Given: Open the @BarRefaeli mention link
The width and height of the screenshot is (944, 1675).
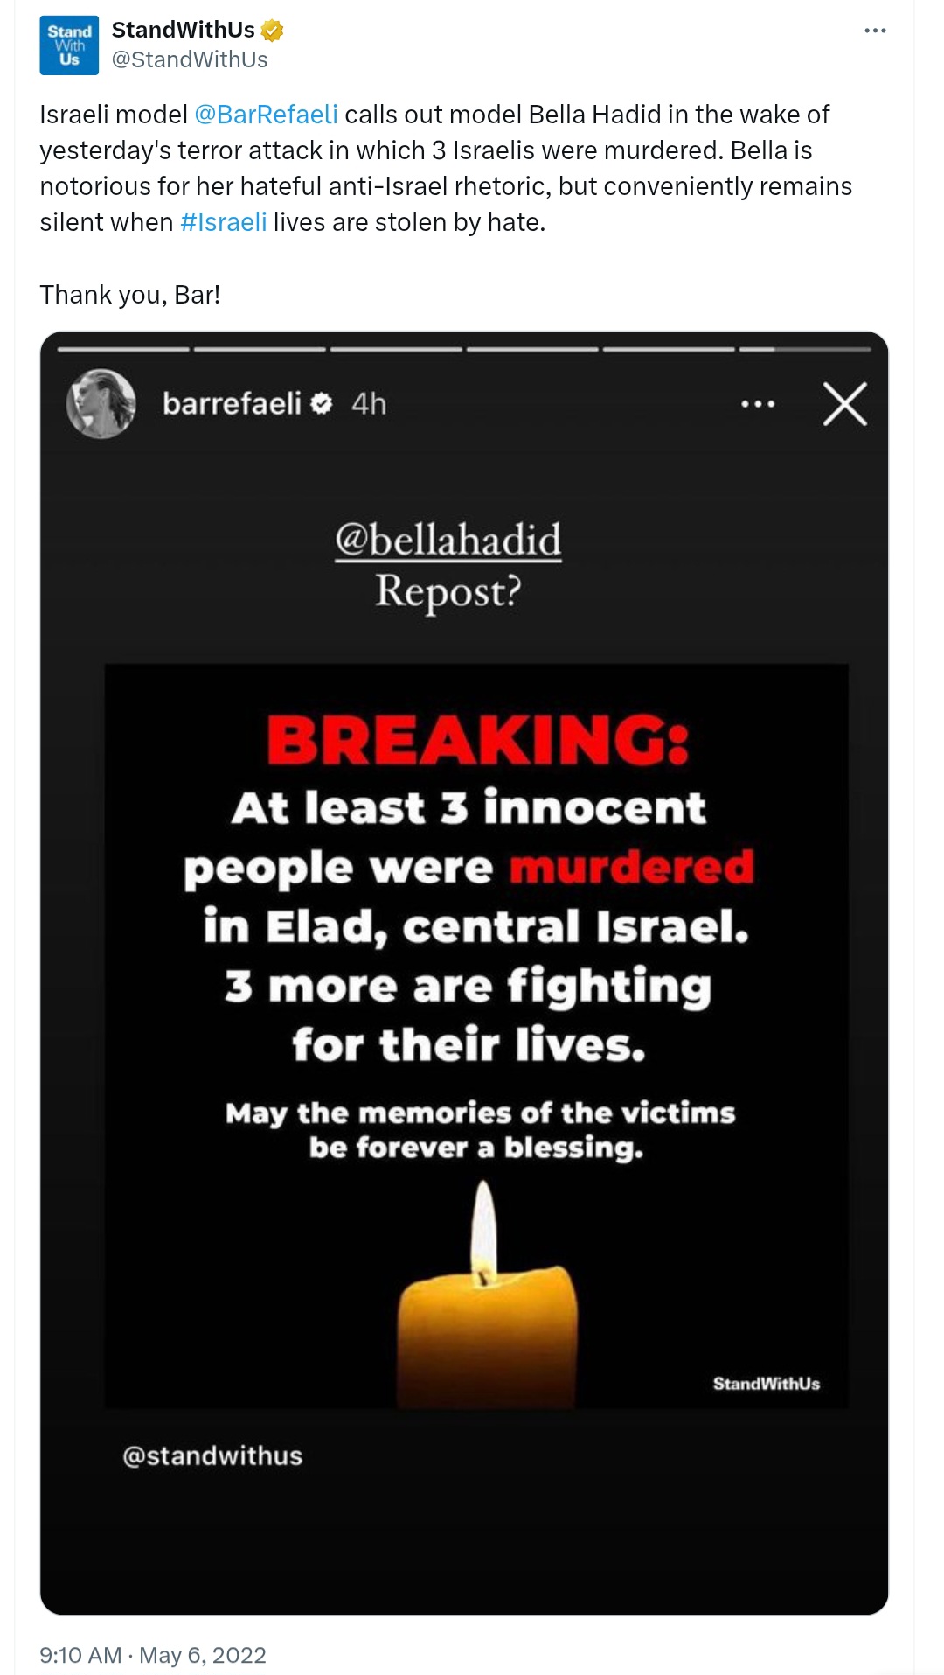Looking at the screenshot, I should [267, 115].
